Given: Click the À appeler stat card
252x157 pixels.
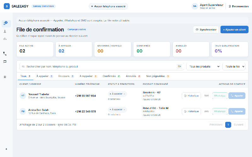Looking at the screenshot, I should click(x=74, y=49).
